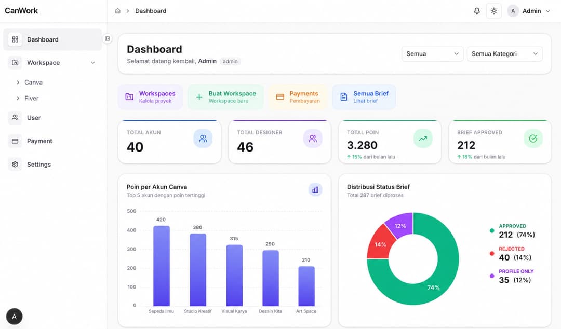The width and height of the screenshot is (561, 329).
Task: Click the Admin avatar in the top bar
Action: [x=513, y=11]
